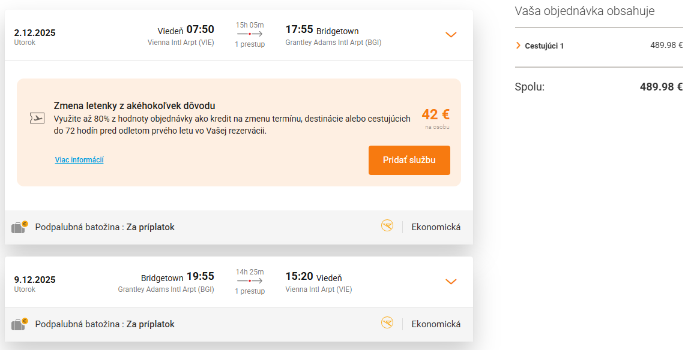
Task: Click the return flight baggage suitcase icon
Action: point(19,324)
